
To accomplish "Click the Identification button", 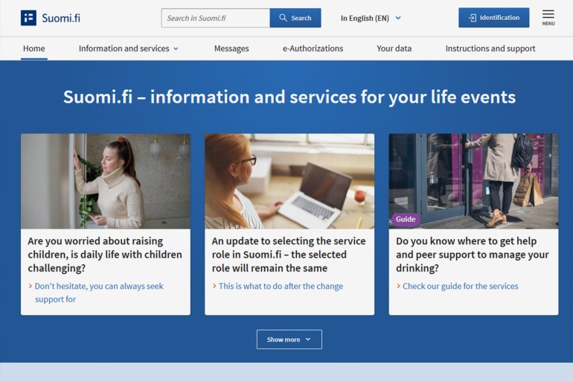I will pyautogui.click(x=493, y=18).
